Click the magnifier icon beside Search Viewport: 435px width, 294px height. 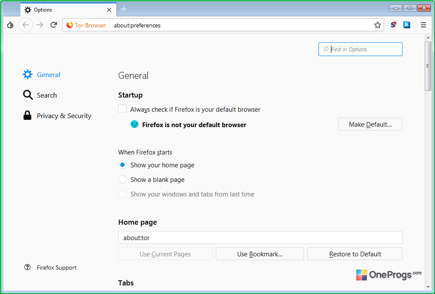pos(28,95)
